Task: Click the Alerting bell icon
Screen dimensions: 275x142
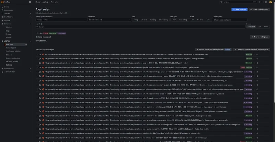Action: point(2,41)
